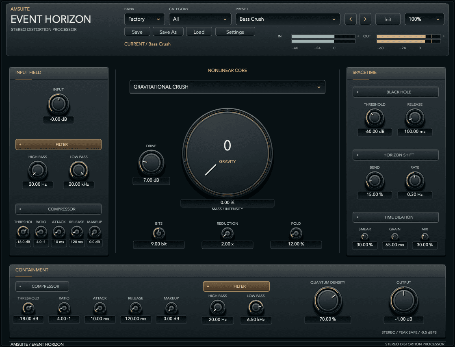Viewport: 455px width, 347px height.
Task: Click the 0.30 Hz rate value field
Action: (x=415, y=194)
